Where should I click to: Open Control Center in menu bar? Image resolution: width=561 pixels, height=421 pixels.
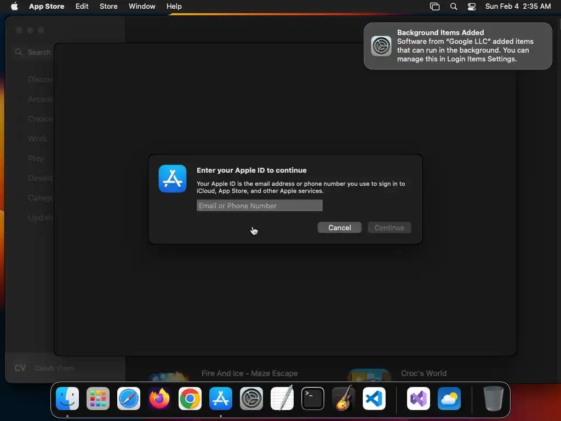click(472, 6)
